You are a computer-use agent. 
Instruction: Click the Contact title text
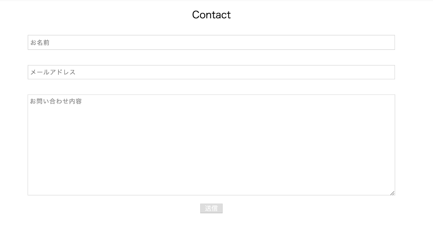[211, 15]
